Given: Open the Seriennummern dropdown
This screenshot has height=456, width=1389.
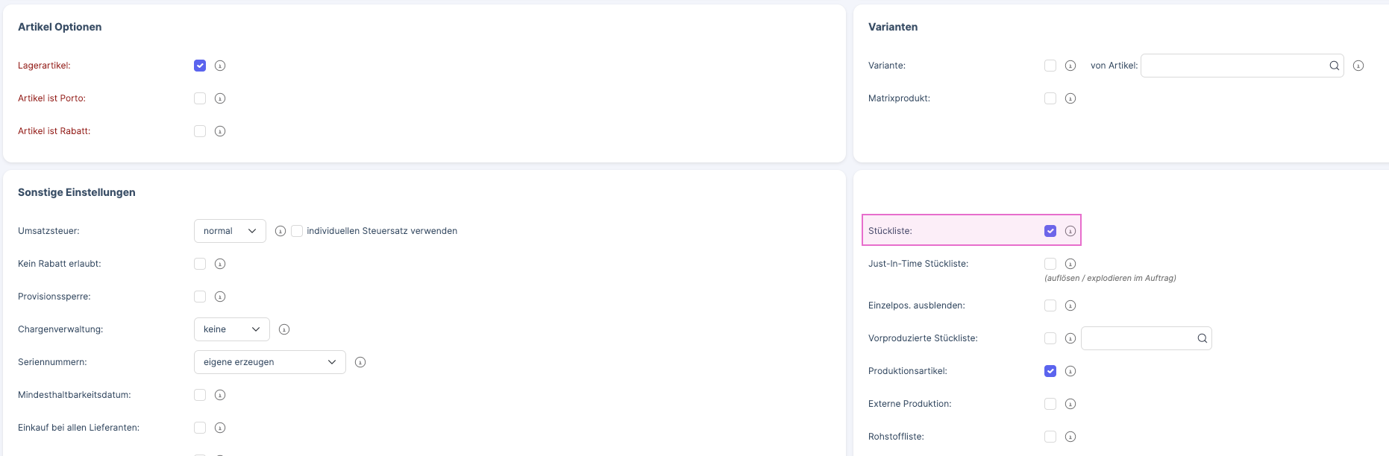Looking at the screenshot, I should coord(269,362).
